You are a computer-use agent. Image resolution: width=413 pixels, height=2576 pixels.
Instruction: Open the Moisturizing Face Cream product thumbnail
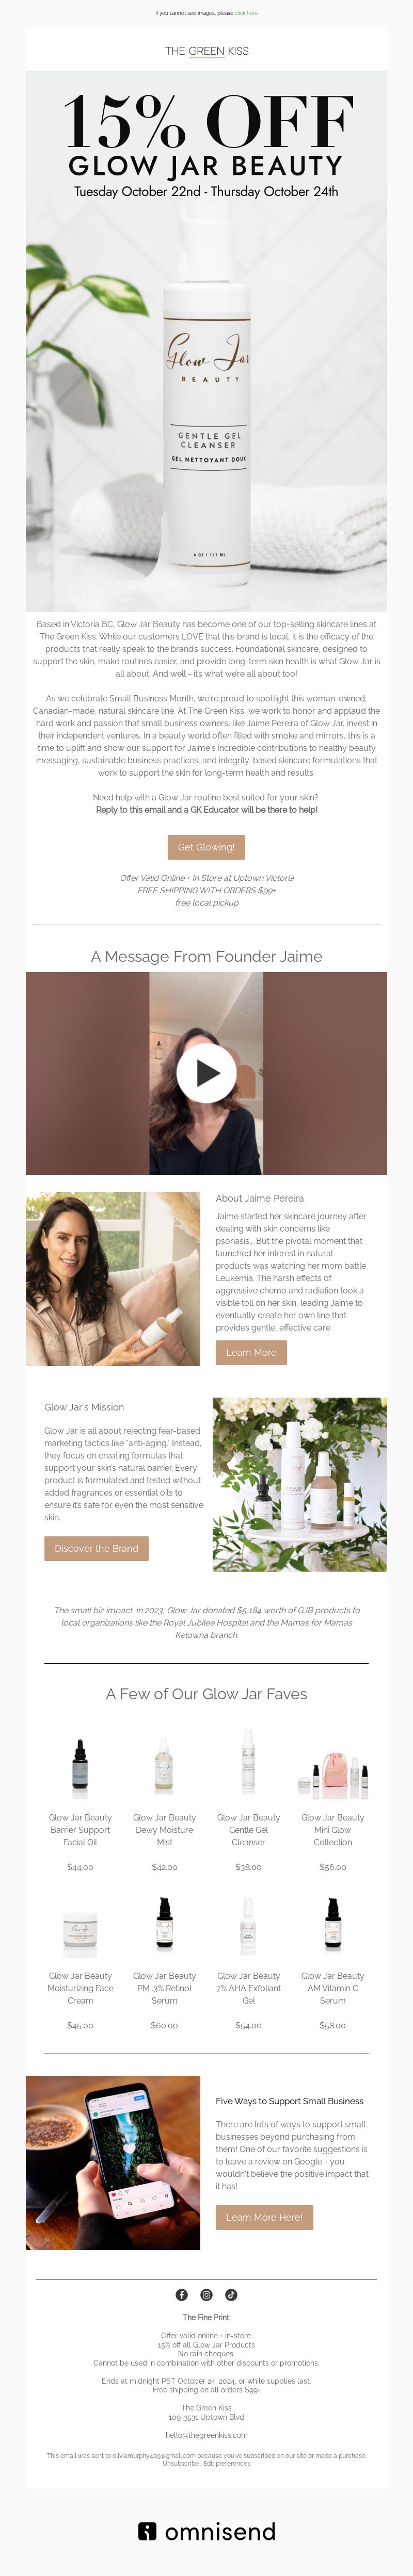(x=80, y=1925)
